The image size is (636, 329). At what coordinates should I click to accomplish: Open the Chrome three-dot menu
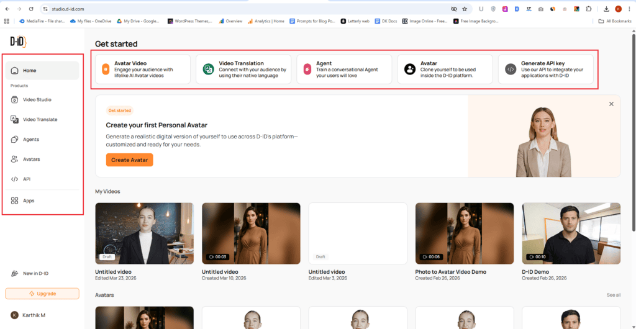click(629, 9)
